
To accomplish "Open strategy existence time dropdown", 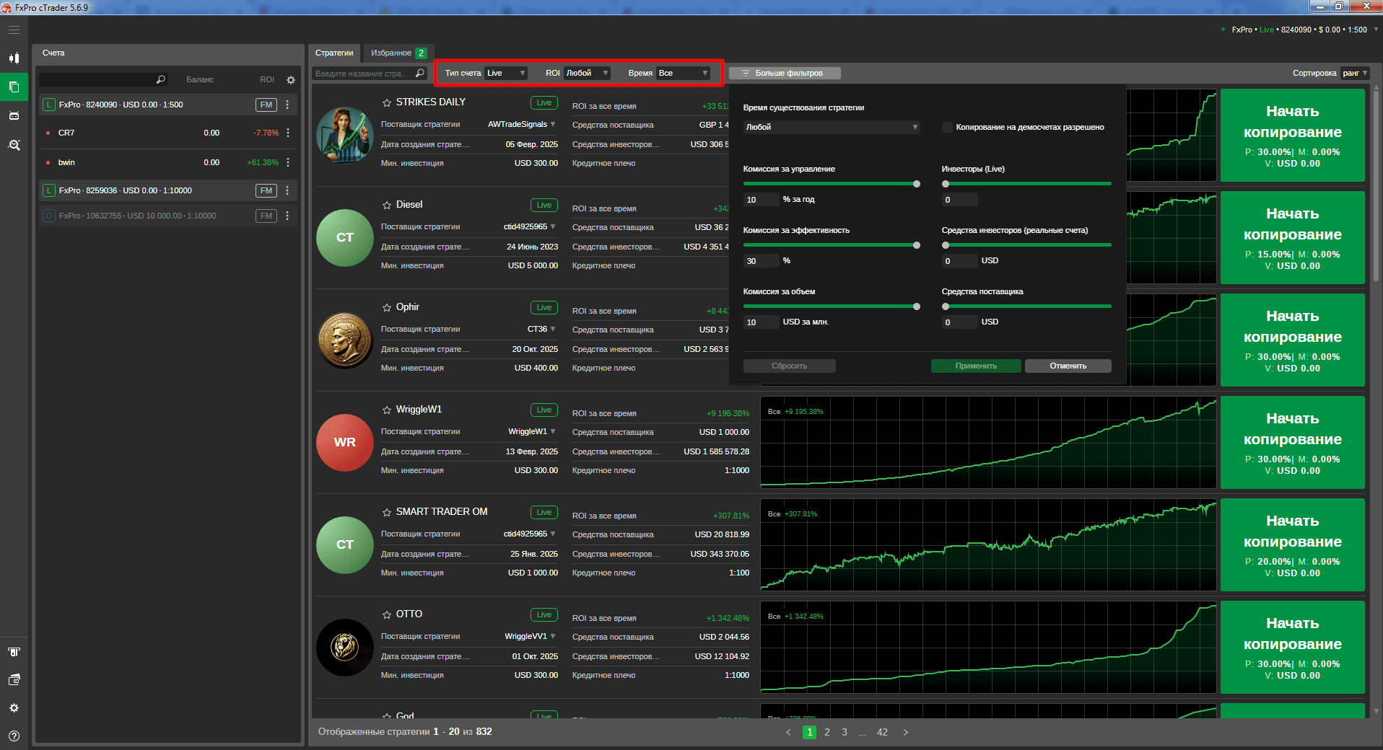I will click(832, 127).
